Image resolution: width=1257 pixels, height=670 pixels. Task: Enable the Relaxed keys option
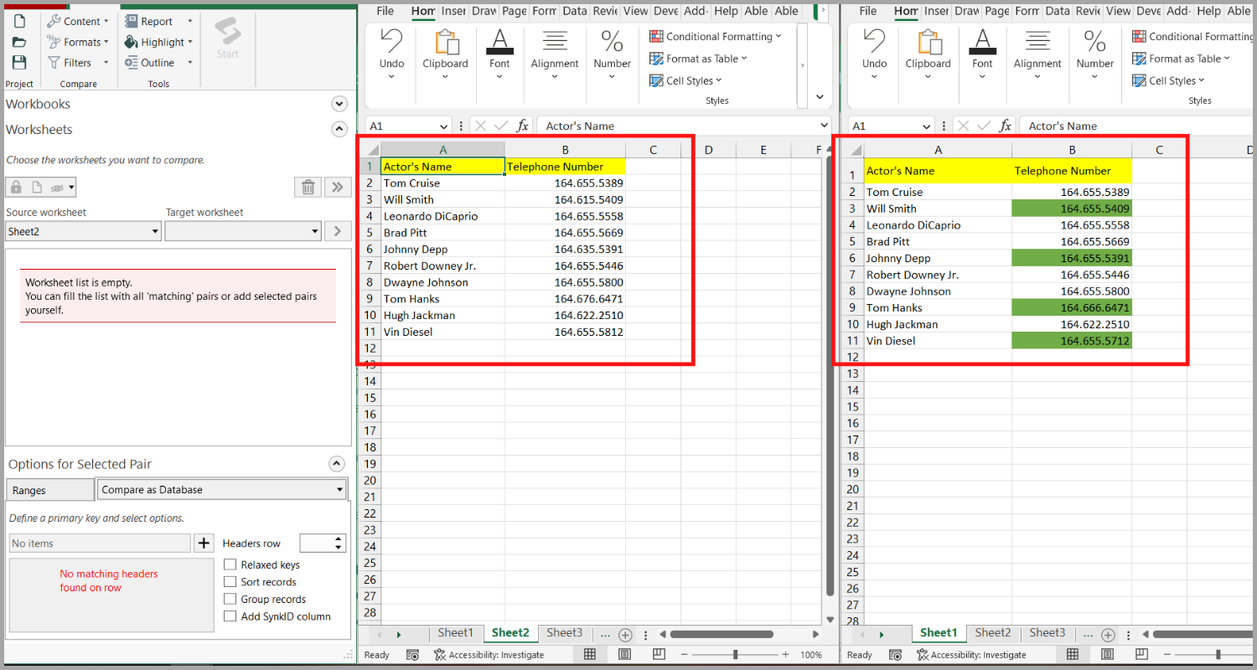tap(230, 564)
